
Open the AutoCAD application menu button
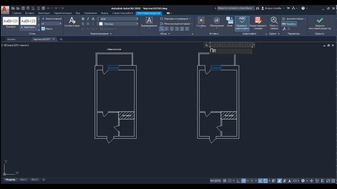[x=5, y=10]
